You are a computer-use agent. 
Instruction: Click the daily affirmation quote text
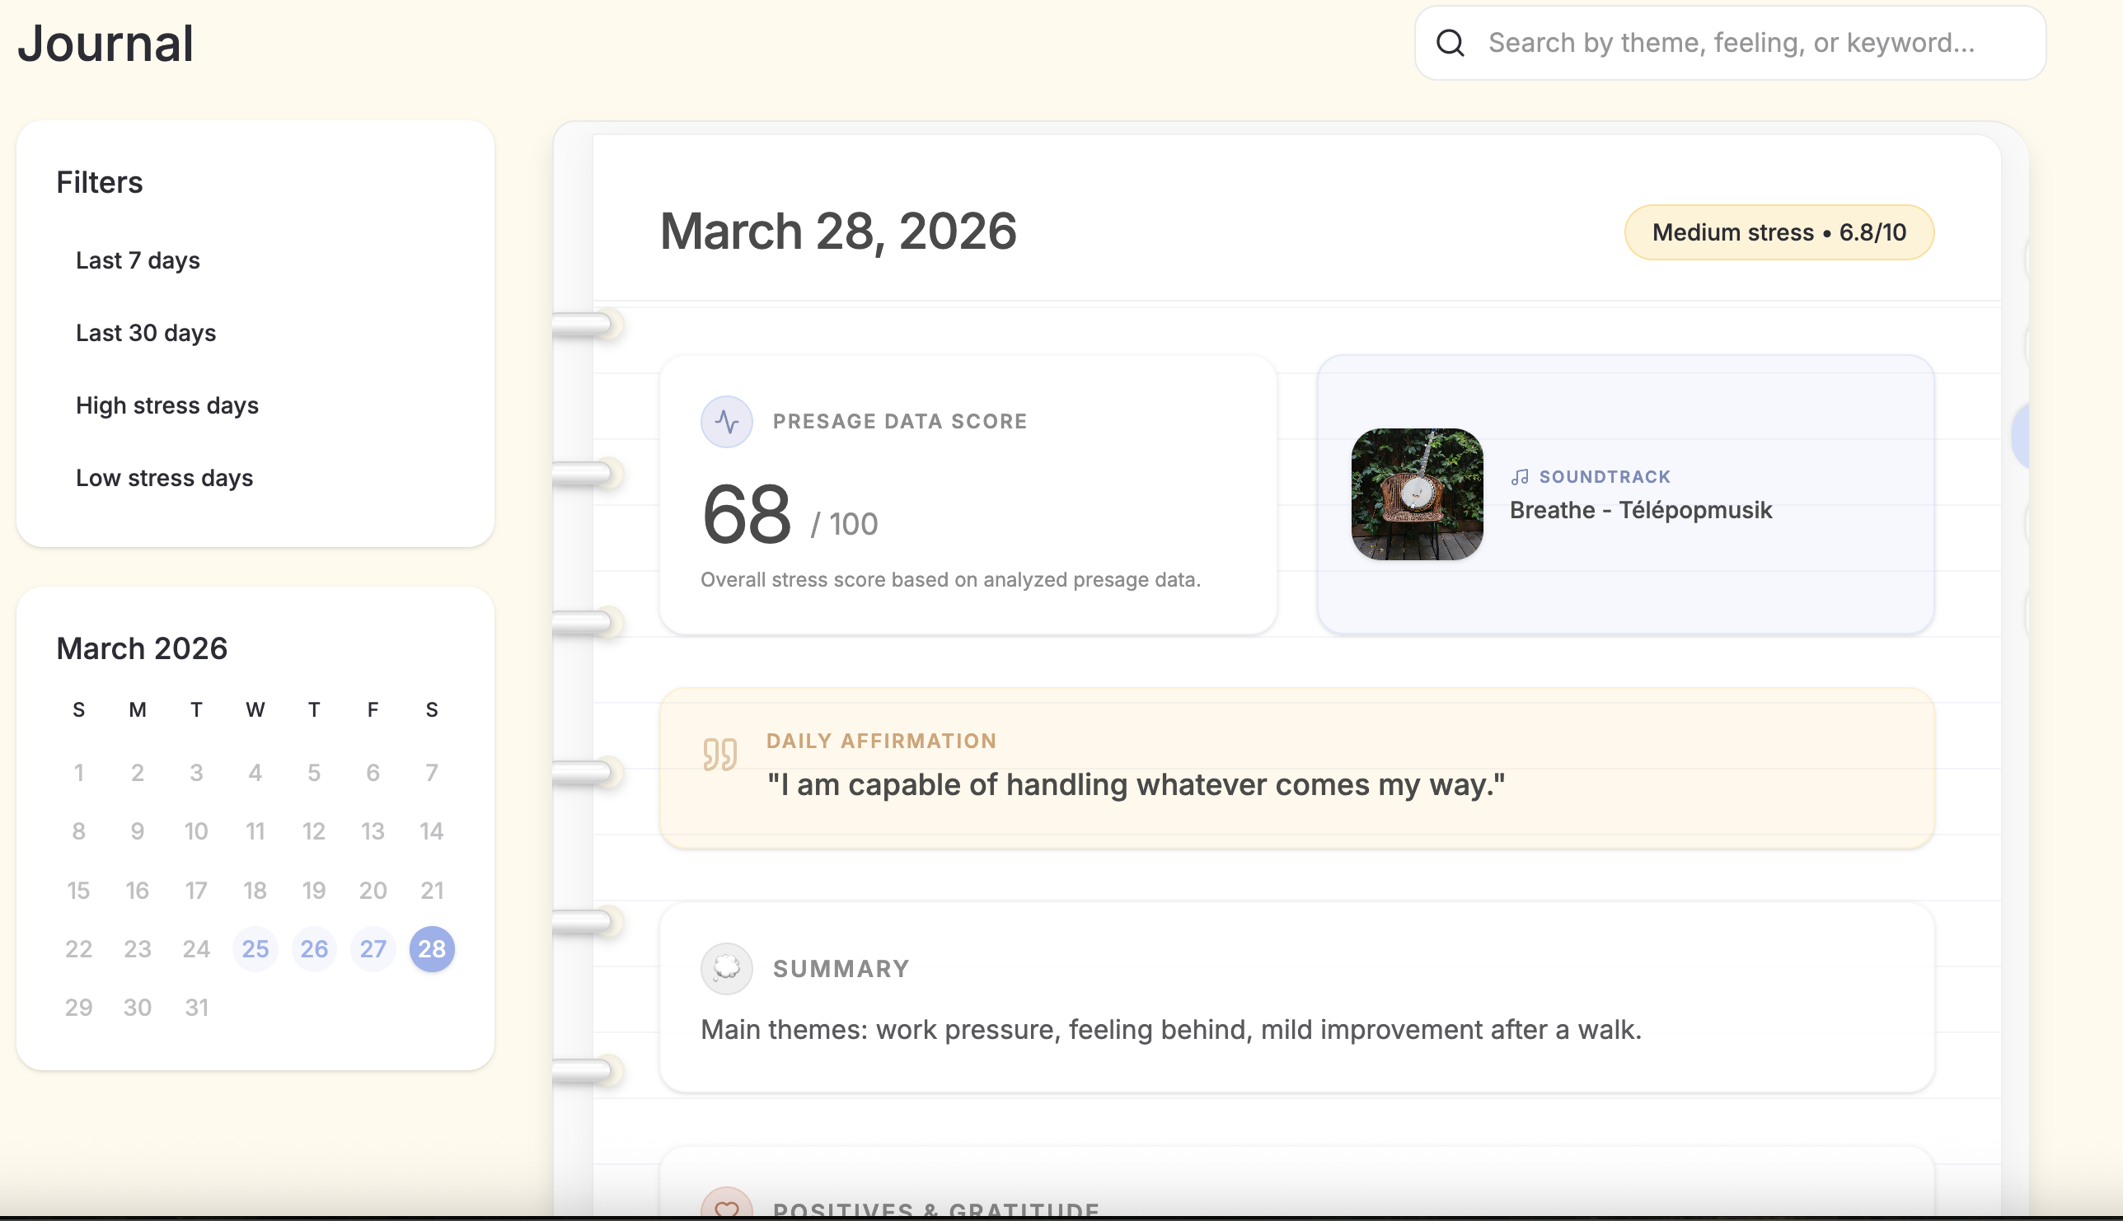click(1136, 785)
